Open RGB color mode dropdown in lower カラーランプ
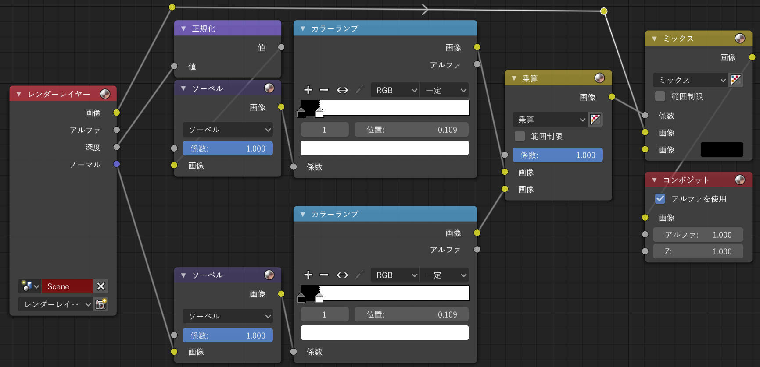 [395, 275]
